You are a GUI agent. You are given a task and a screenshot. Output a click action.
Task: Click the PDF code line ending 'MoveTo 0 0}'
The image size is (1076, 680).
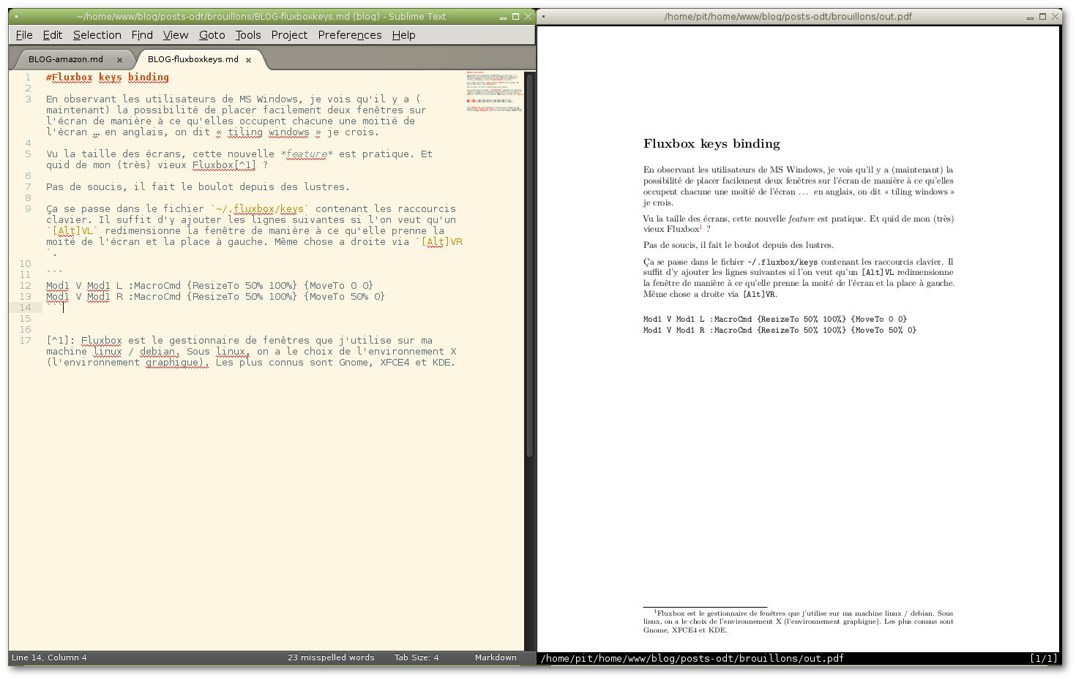(775, 319)
